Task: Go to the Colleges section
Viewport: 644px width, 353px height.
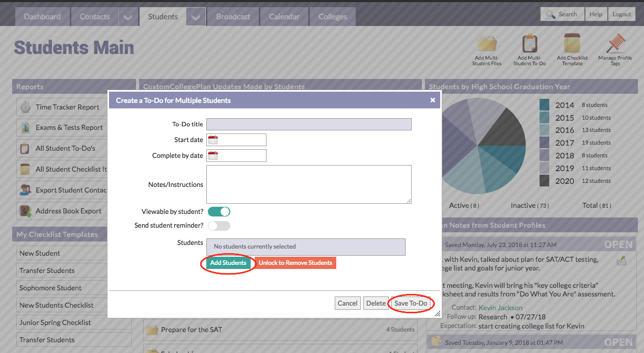Action: pos(332,16)
